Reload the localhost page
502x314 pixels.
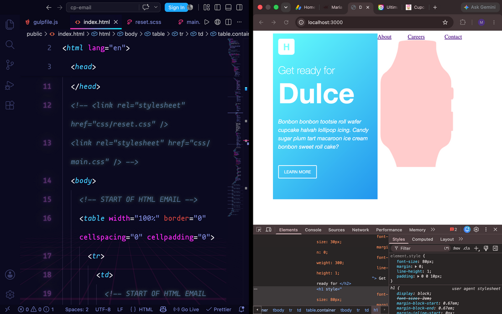[x=286, y=22]
